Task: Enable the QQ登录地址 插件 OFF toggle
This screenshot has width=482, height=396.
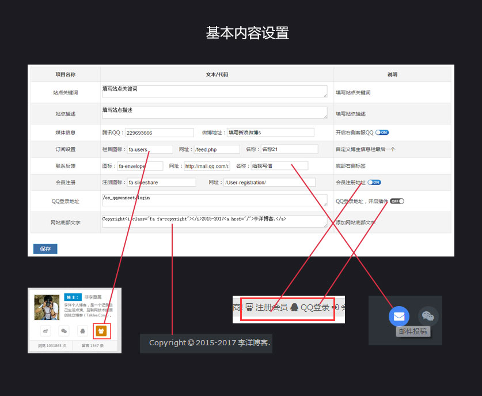Action: pos(396,201)
